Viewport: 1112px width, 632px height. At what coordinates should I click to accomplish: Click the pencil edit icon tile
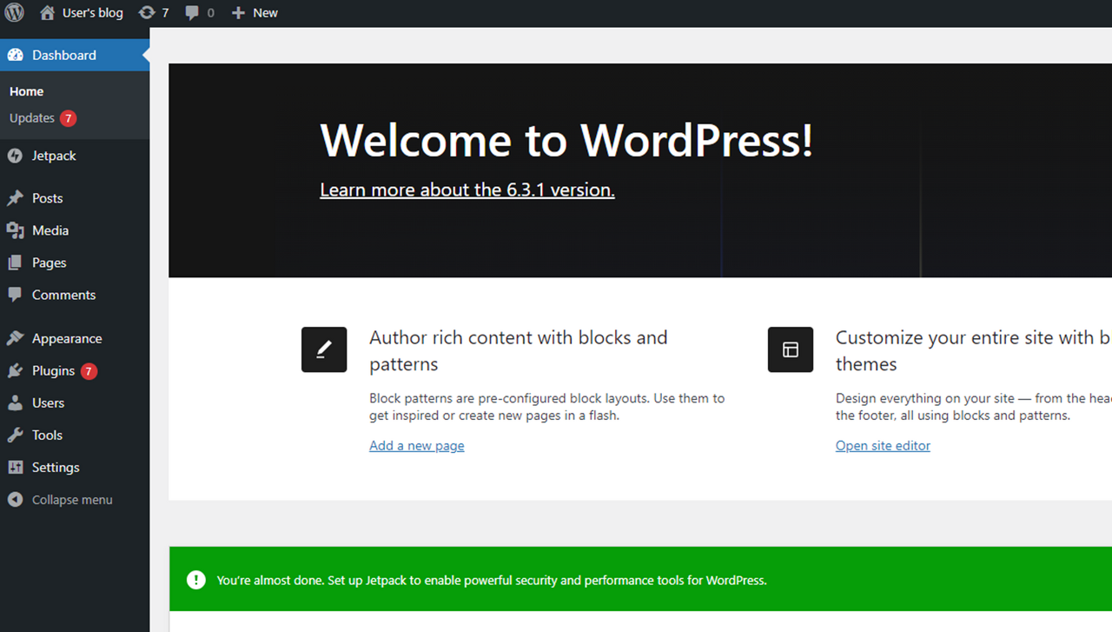click(x=324, y=349)
